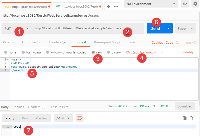Expand the Save button arrow options
Screen dimensions: 200x136
[x=192, y=28]
